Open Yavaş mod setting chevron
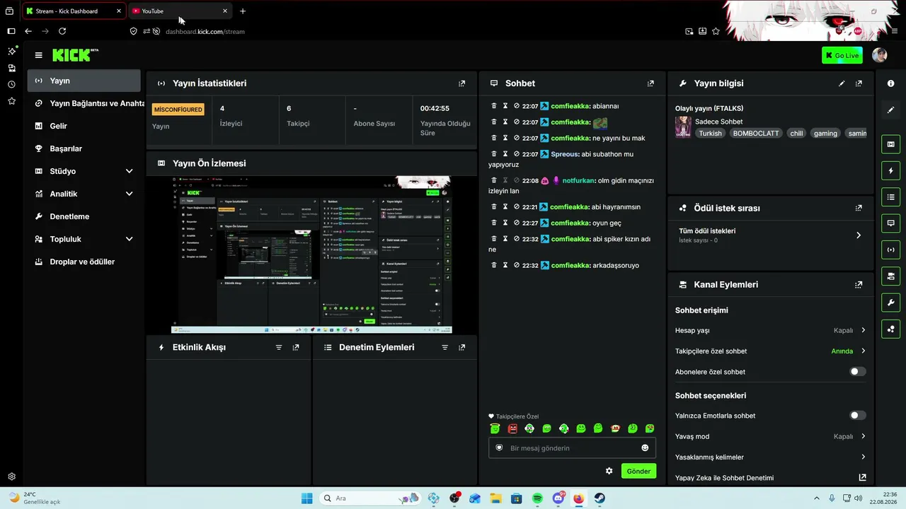Image resolution: width=906 pixels, height=509 pixels. pyautogui.click(x=864, y=436)
